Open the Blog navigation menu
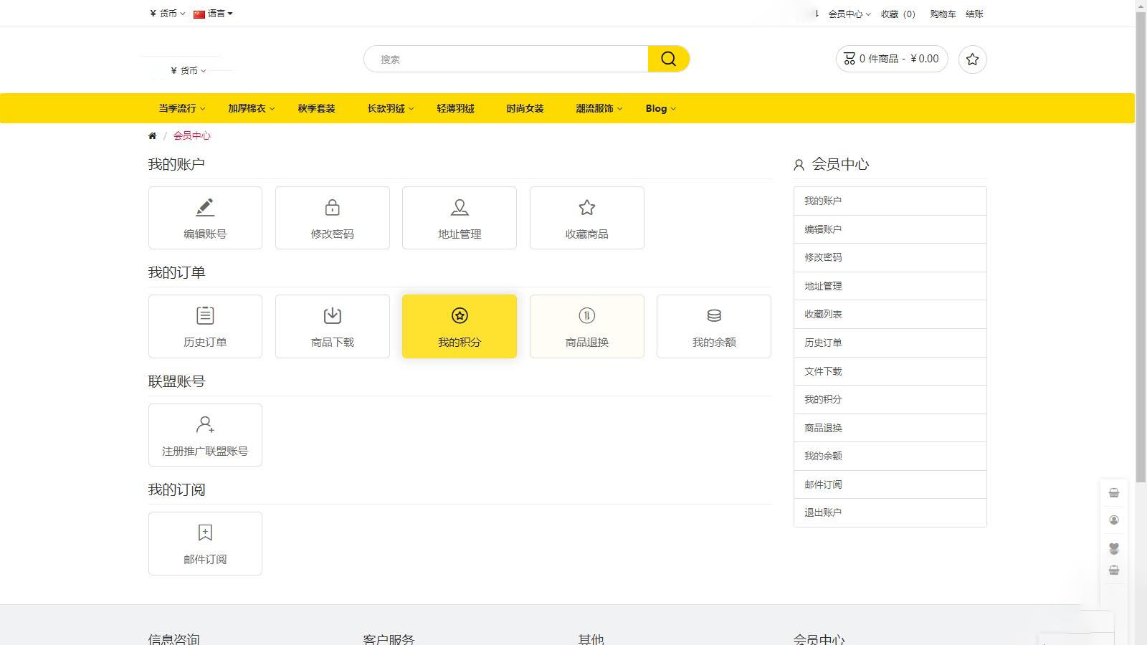This screenshot has width=1147, height=645. click(660, 109)
